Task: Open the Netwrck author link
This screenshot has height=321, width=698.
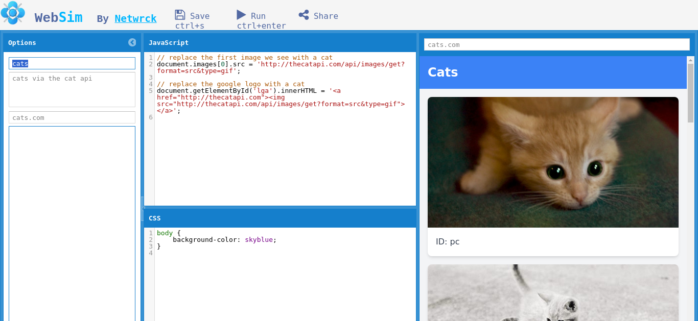Action: click(135, 19)
